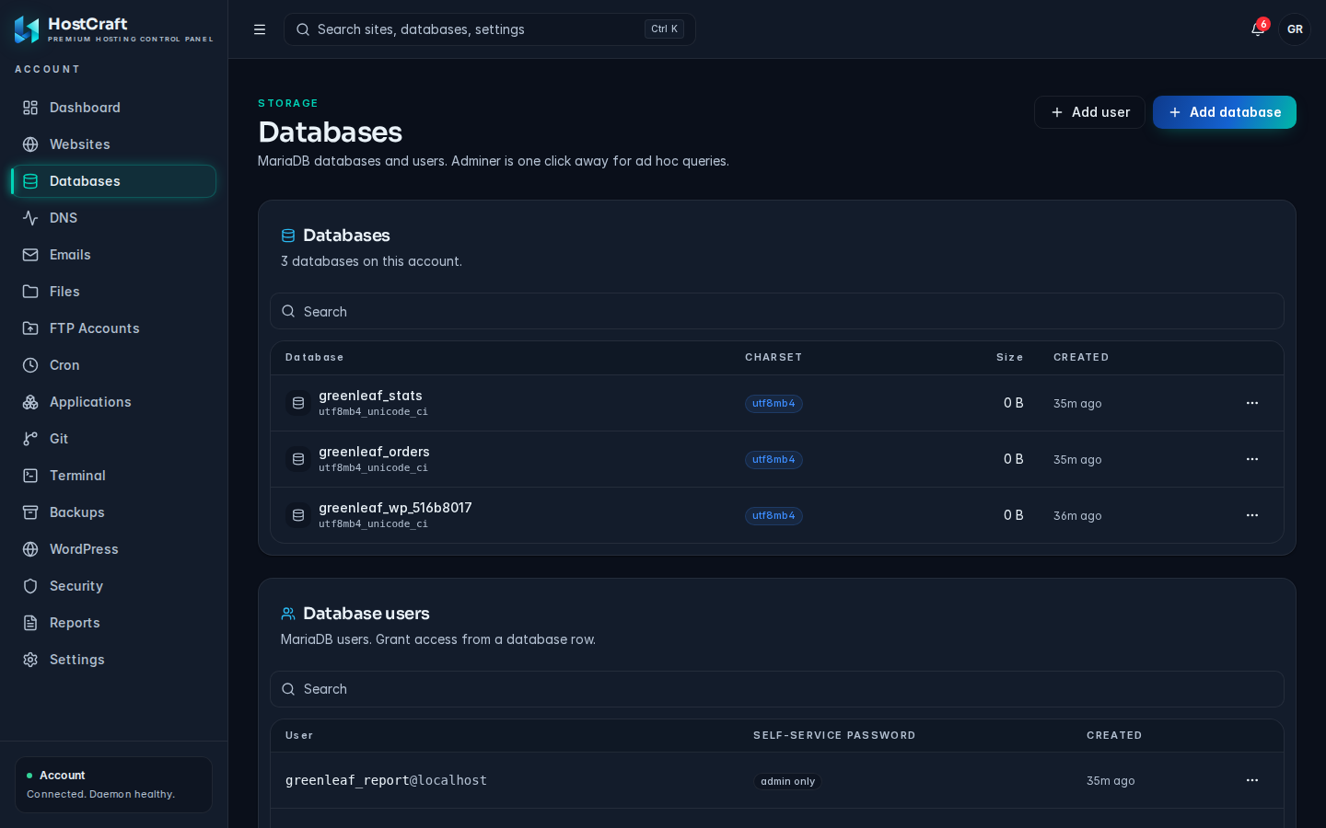Click the Add user button
Screen dimensions: 1326x828
[1089, 112]
